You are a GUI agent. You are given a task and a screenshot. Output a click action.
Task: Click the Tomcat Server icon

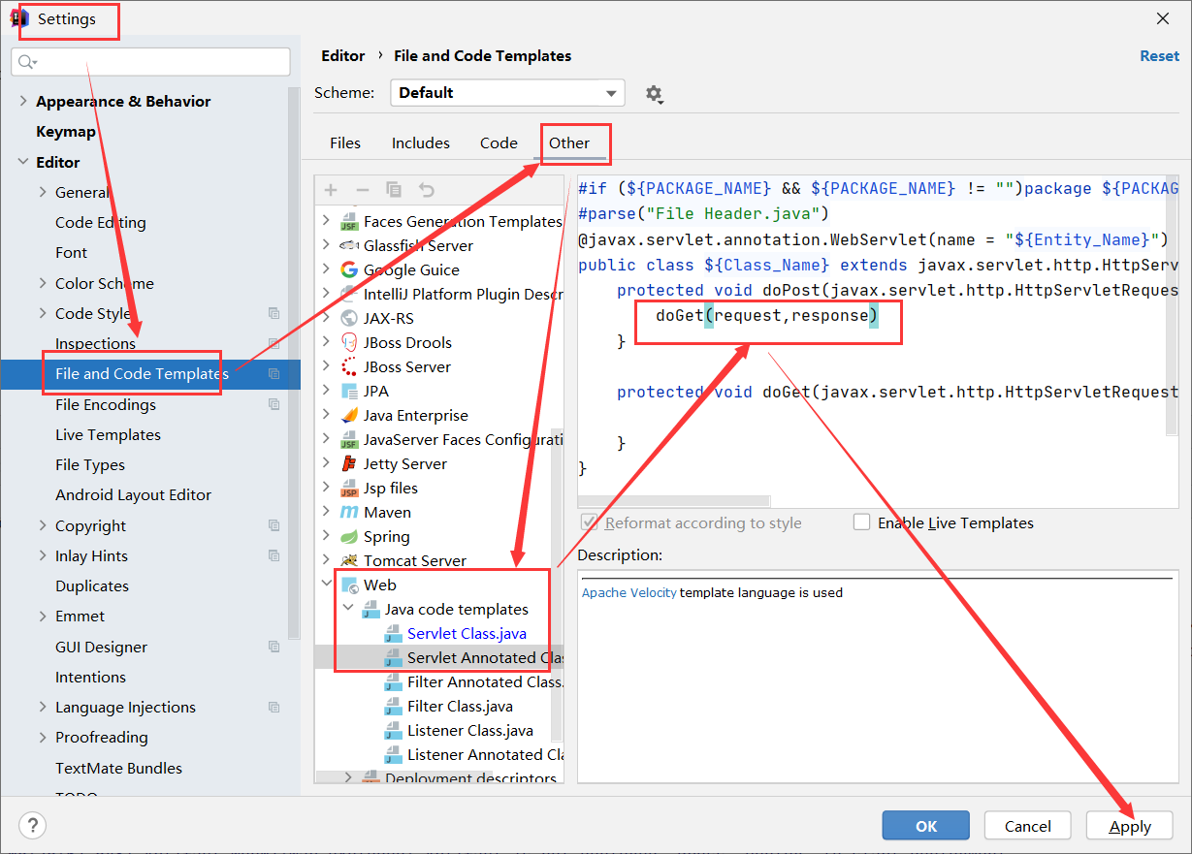pyautogui.click(x=349, y=560)
